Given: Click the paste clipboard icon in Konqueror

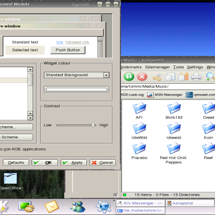Looking at the screenshot, I should 183,77.
